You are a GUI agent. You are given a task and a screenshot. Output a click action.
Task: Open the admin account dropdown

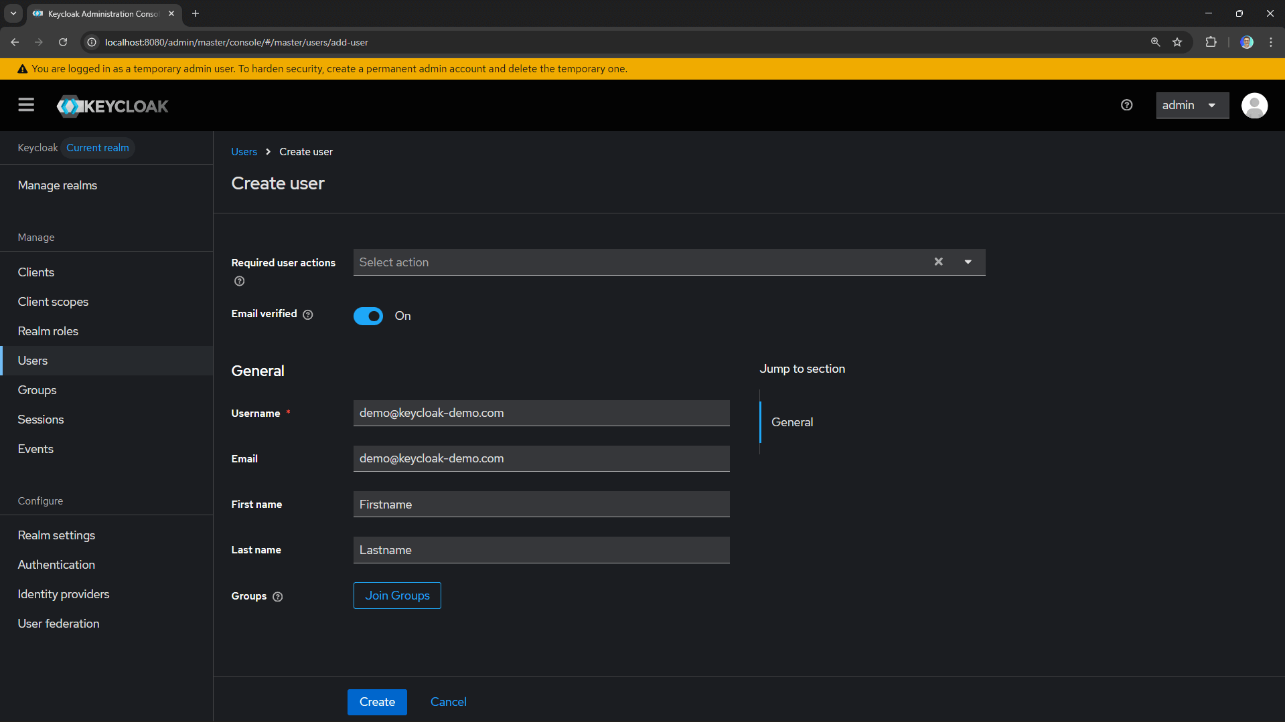[x=1192, y=105]
